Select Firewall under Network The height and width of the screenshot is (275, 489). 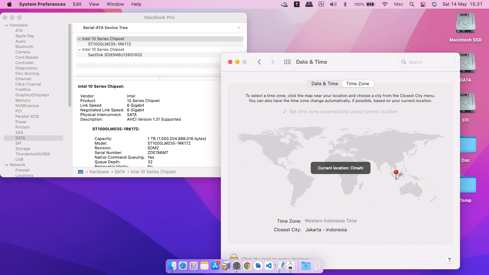[23, 170]
